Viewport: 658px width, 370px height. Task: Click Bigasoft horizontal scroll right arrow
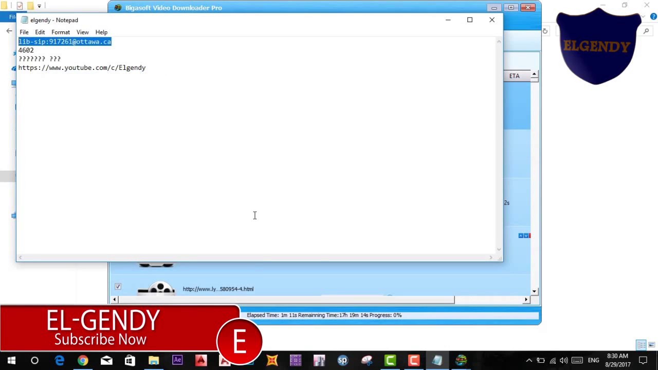[526, 300]
